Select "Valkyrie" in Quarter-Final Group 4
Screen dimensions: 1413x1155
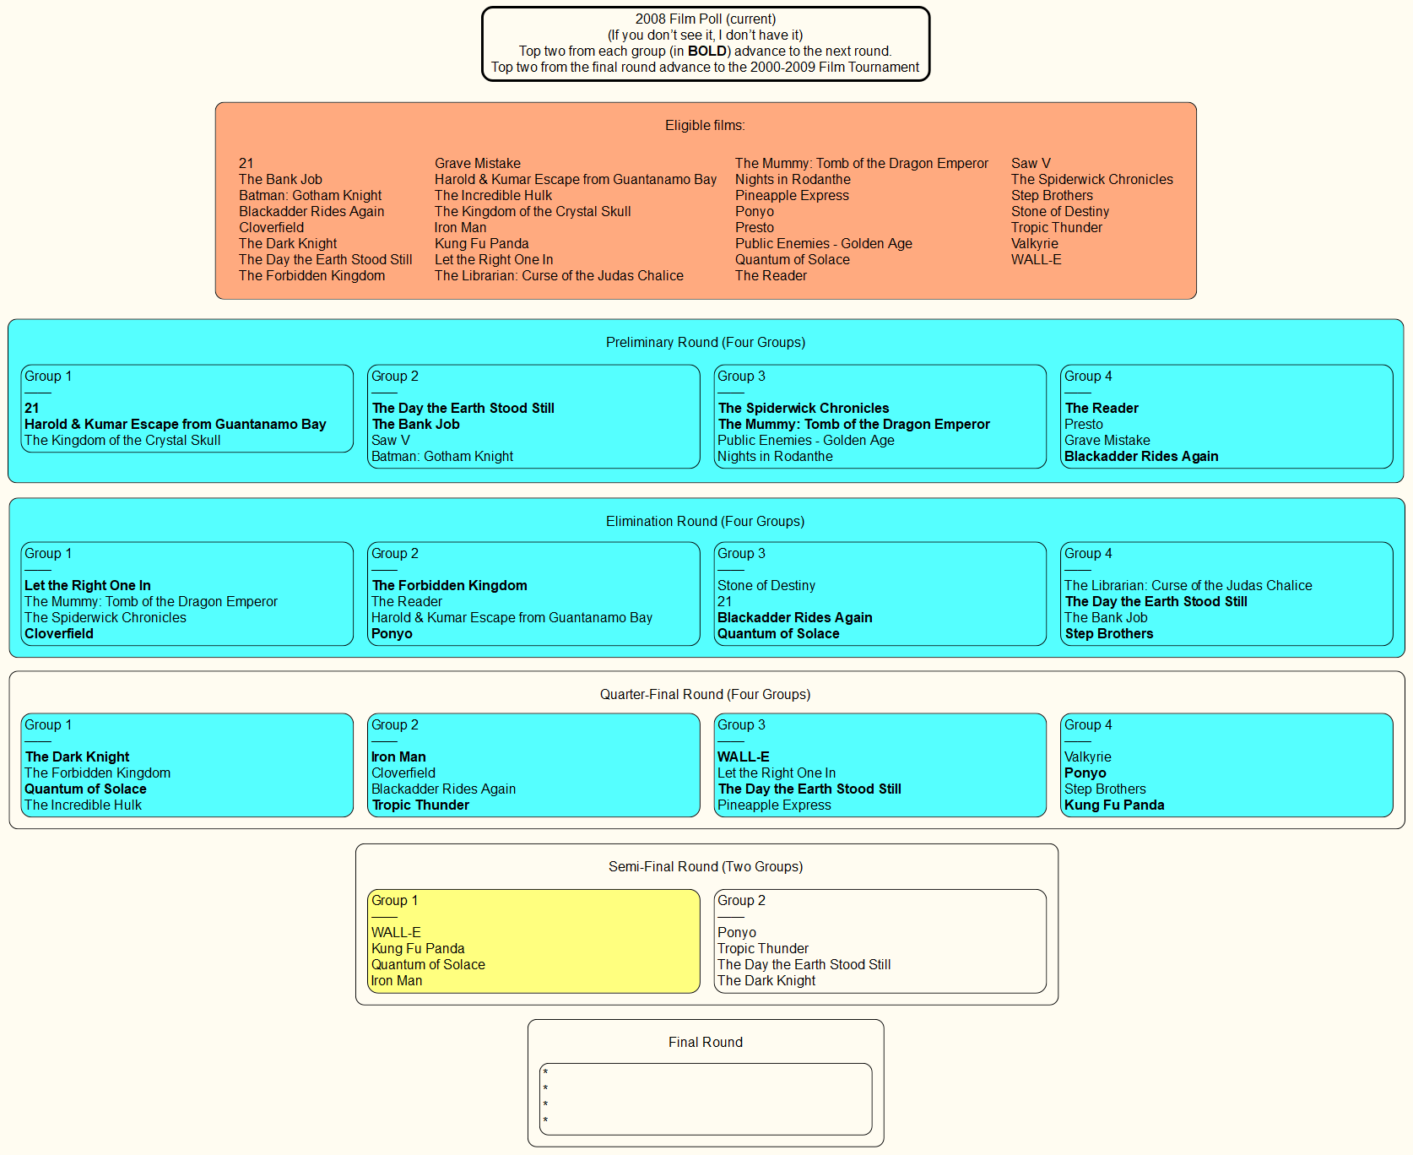1087,757
